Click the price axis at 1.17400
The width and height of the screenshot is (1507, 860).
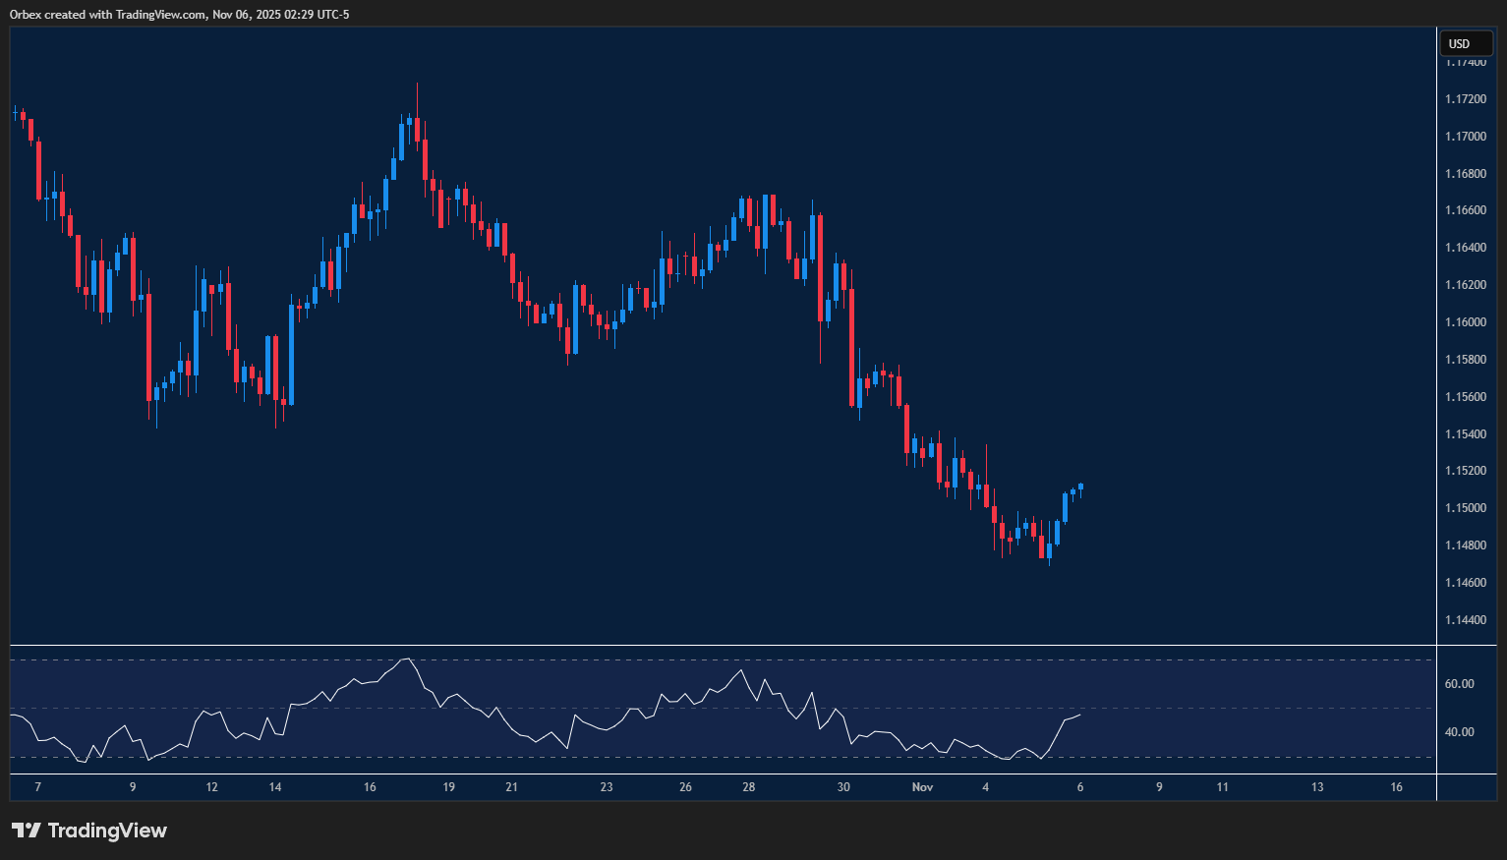click(1464, 62)
